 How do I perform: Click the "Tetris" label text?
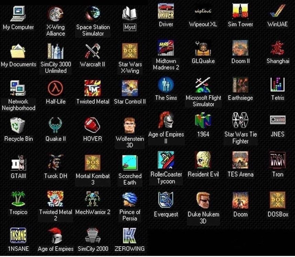(278, 98)
